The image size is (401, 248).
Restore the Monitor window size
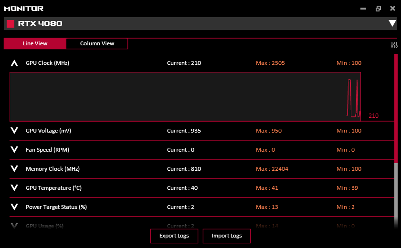[x=378, y=9]
